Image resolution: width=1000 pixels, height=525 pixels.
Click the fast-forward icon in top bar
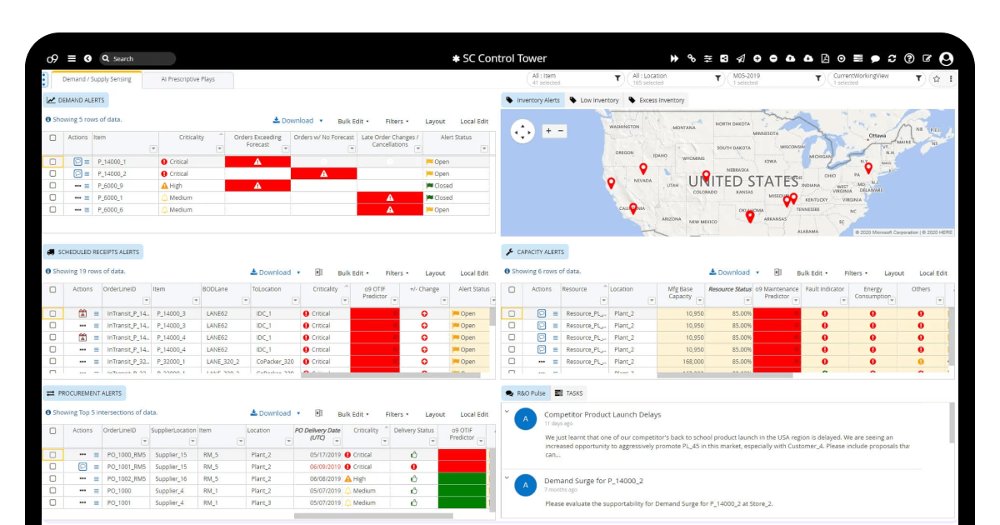click(675, 58)
